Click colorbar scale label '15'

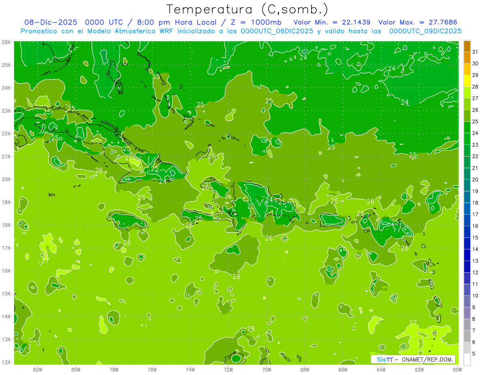475,237
